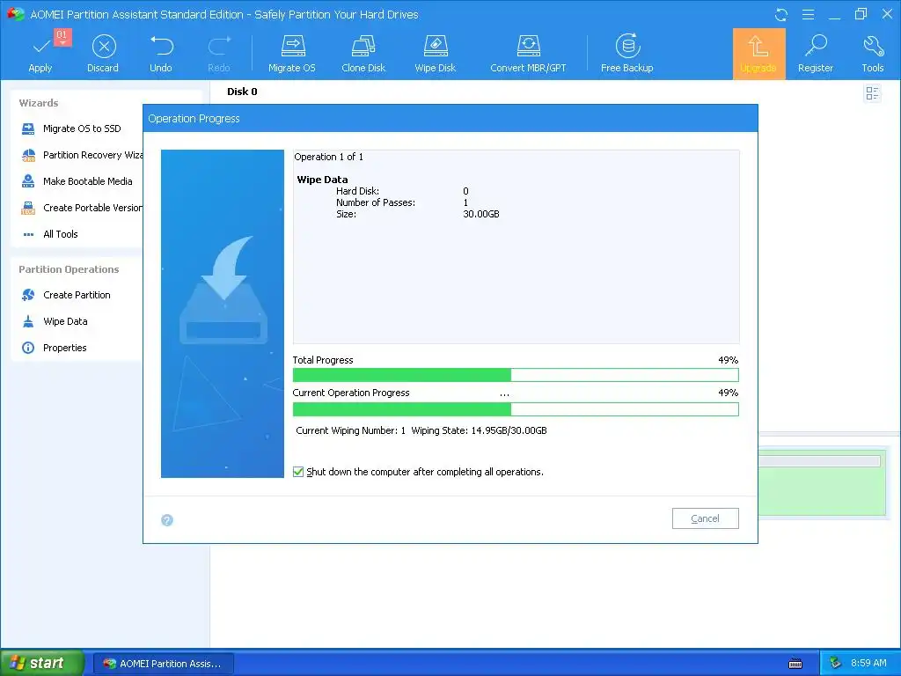Click AOMEI Partition Assistant taskbar button

click(163, 664)
